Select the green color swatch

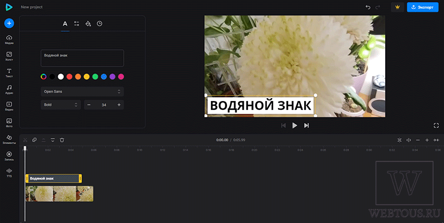(x=95, y=77)
